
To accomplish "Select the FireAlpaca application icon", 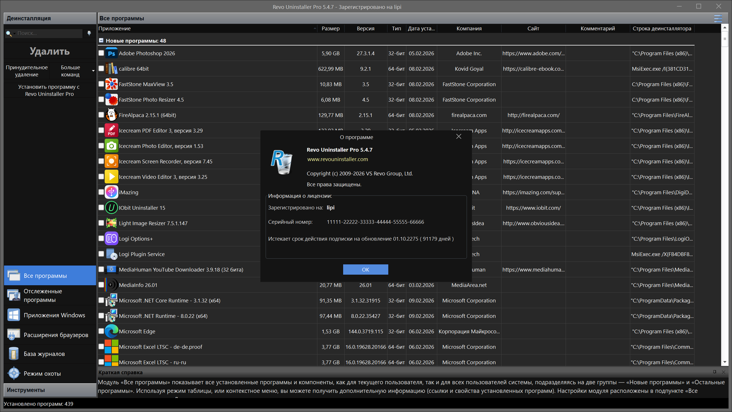I will tap(111, 115).
